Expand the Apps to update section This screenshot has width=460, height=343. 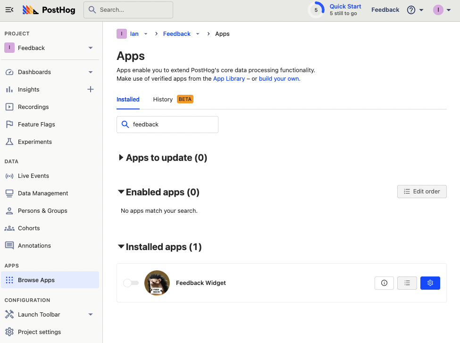121,158
